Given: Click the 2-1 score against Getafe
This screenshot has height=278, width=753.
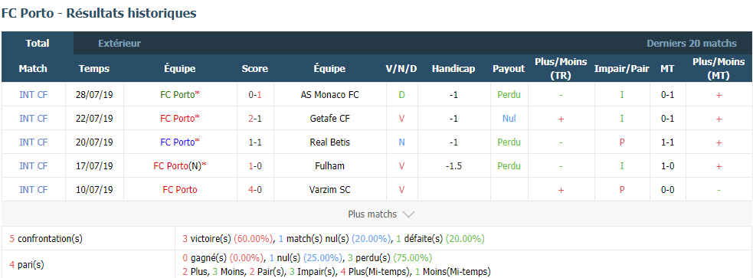Looking at the screenshot, I should coord(254,118).
